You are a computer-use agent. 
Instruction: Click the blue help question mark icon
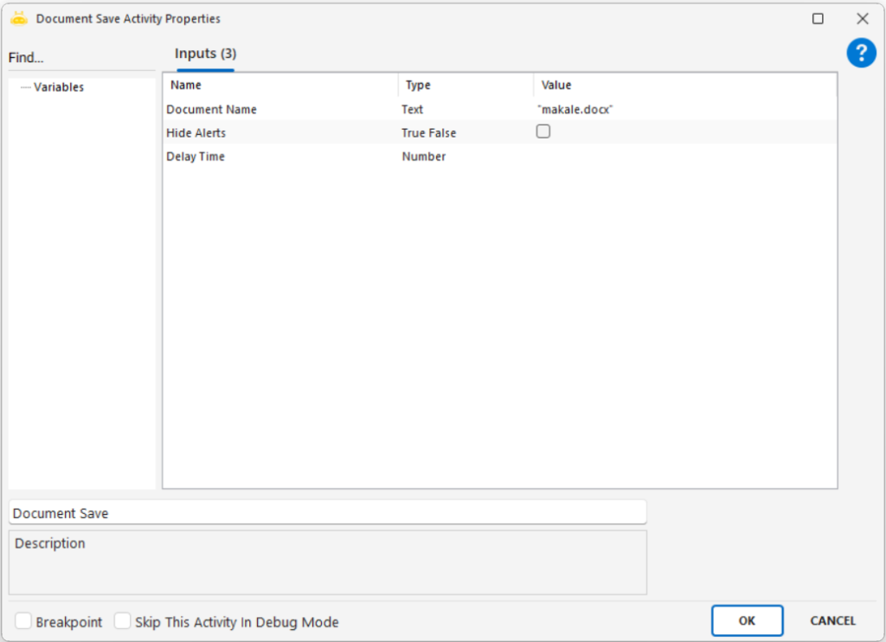pyautogui.click(x=861, y=54)
